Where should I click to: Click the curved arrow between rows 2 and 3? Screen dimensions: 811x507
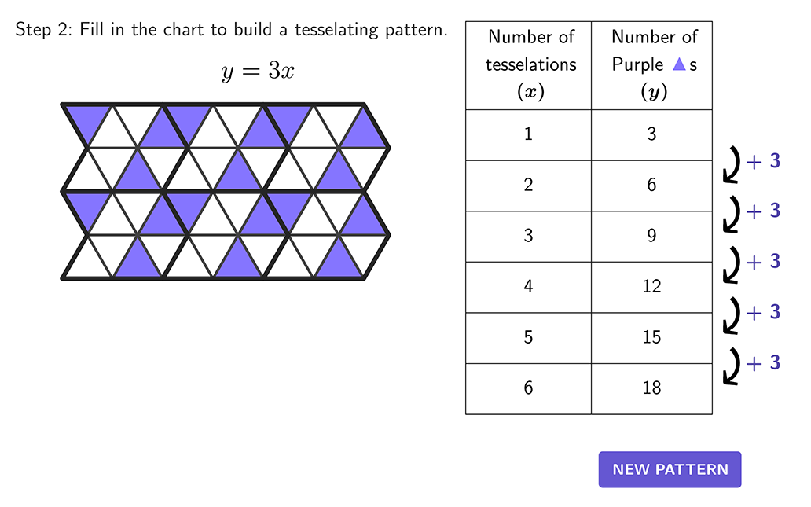732,214
